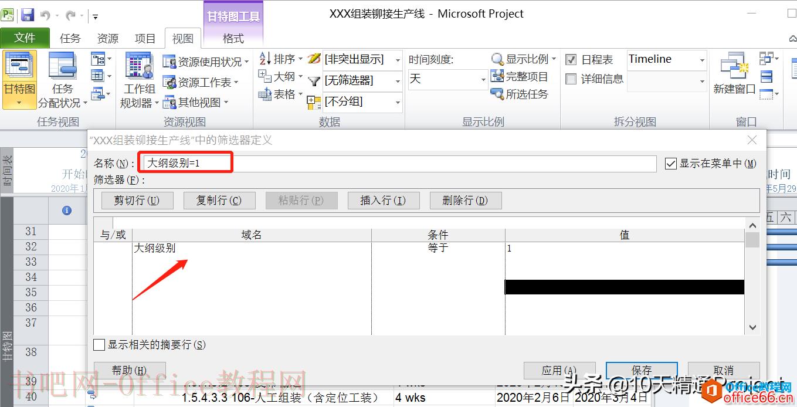This screenshot has height=407, width=797.
Task: Click Other Views (其他视图) icon
Action: click(169, 103)
